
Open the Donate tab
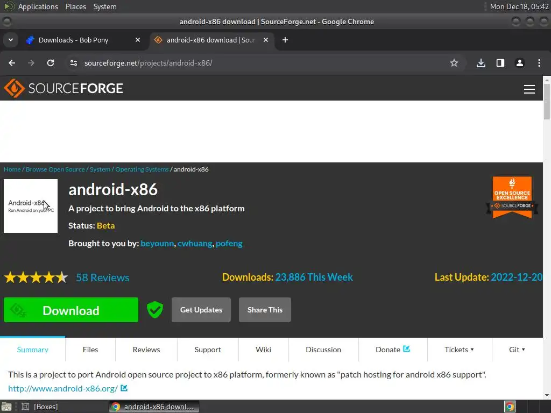coord(392,350)
